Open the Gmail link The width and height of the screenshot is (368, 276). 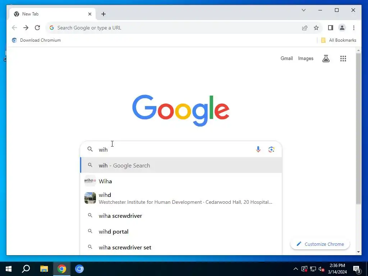coord(286,59)
